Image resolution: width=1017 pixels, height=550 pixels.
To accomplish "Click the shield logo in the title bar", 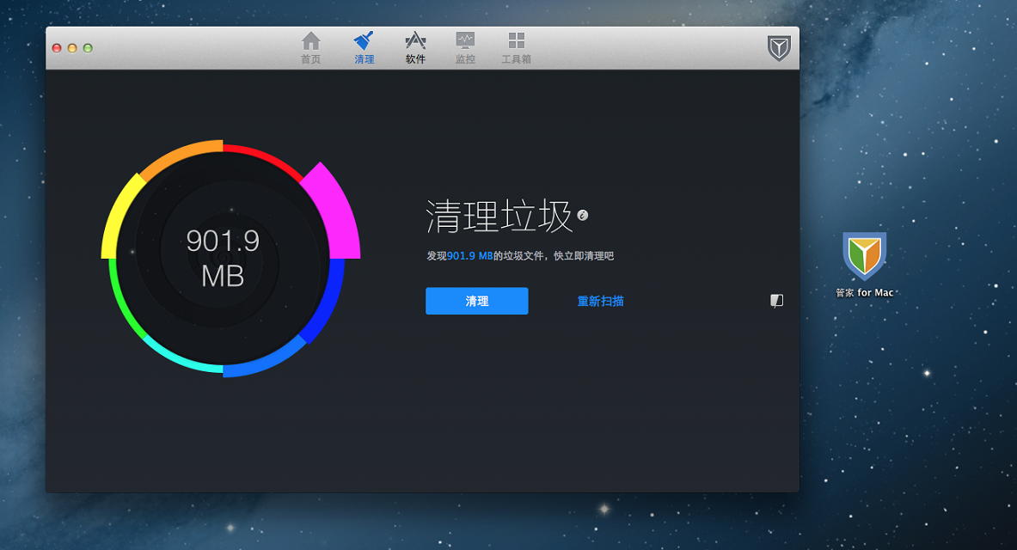I will pyautogui.click(x=779, y=48).
